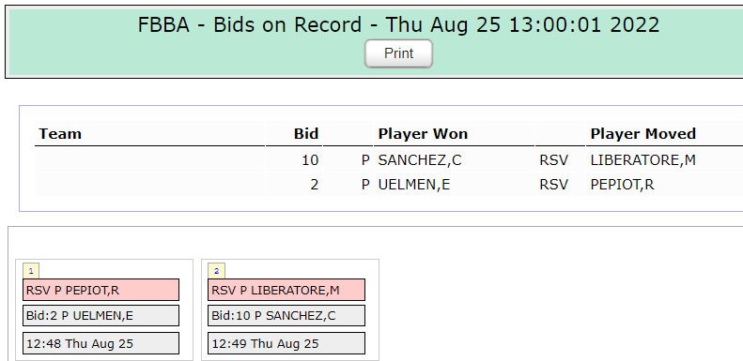Click the RSV P PEPIOT,R pink box
The width and height of the screenshot is (743, 361).
pos(101,290)
